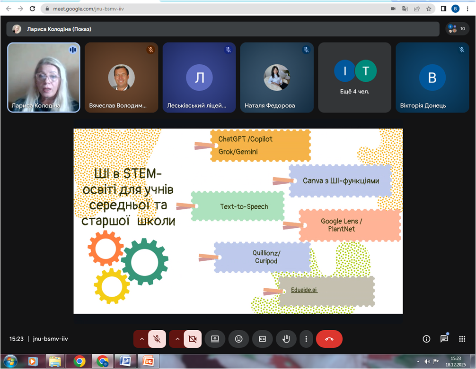476x369 pixels.
Task: Open the Chrome side panel
Action: tap(443, 9)
